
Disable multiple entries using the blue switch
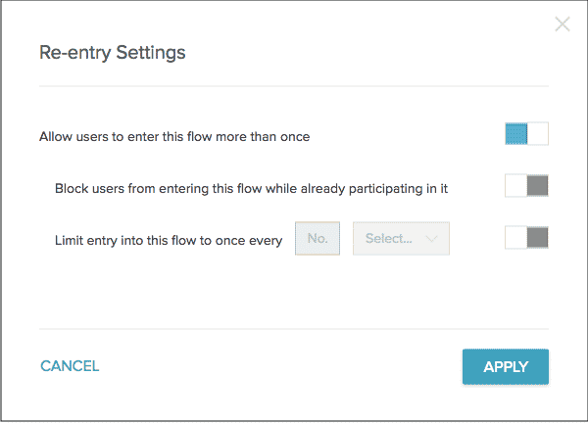click(x=526, y=134)
